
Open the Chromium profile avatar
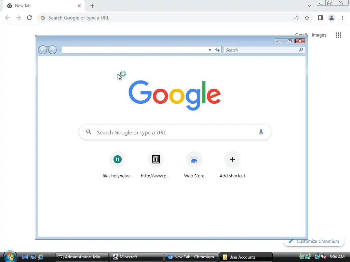pyautogui.click(x=332, y=18)
